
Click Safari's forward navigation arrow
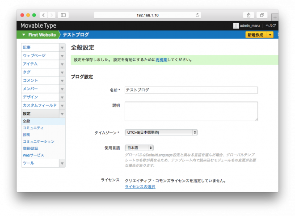51,15
